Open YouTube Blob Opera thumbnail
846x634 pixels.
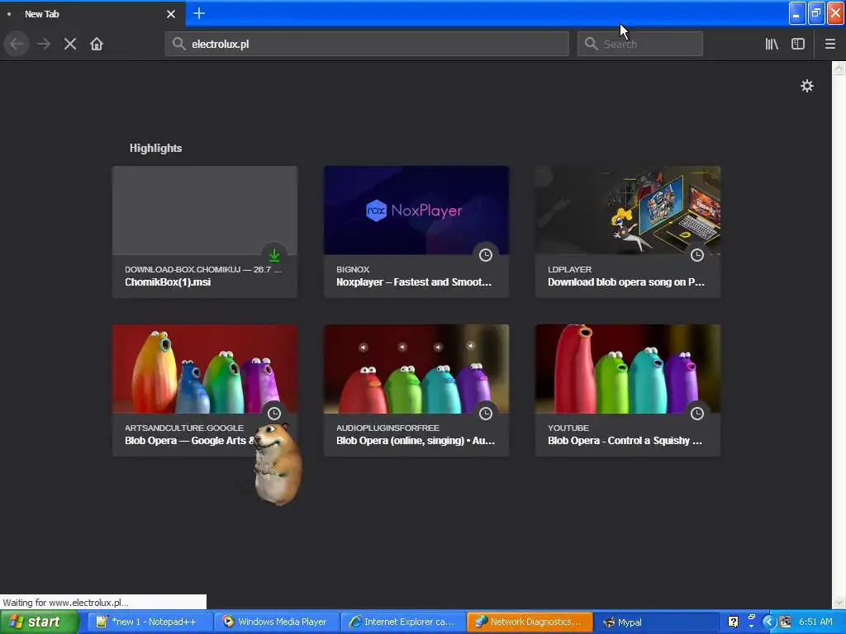[x=628, y=369]
